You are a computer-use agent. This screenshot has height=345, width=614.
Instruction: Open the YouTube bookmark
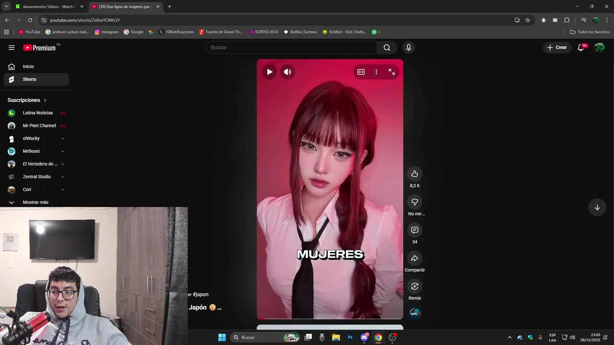point(29,32)
